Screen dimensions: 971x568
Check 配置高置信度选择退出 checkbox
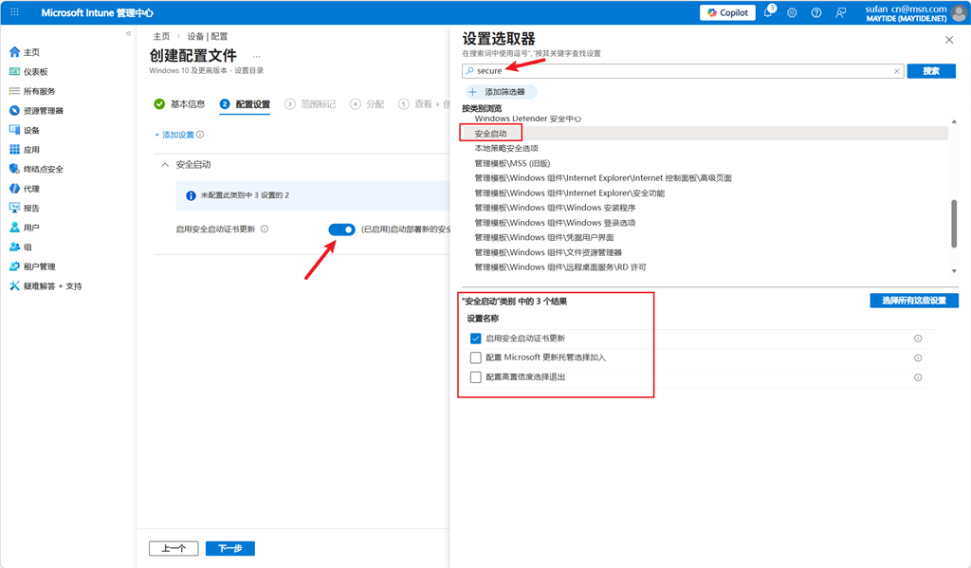(x=476, y=376)
